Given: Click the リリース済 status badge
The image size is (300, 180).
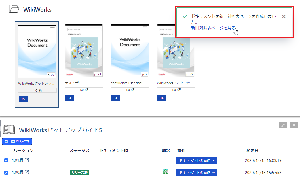Looking at the screenshot, I should pyautogui.click(x=79, y=173).
